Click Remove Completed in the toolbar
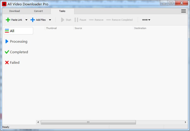190x131 pixels. click(x=119, y=20)
